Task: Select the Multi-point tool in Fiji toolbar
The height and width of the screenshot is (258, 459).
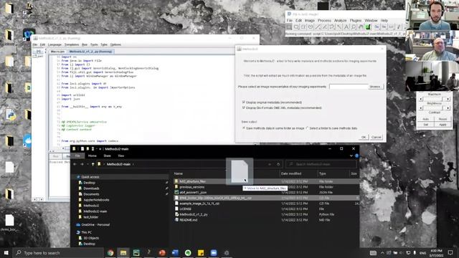Action: pos(332,27)
